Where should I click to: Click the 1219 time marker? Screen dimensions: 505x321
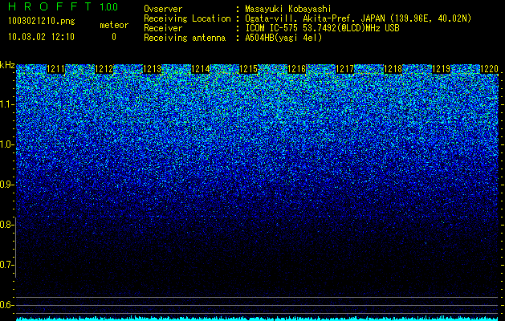click(441, 69)
